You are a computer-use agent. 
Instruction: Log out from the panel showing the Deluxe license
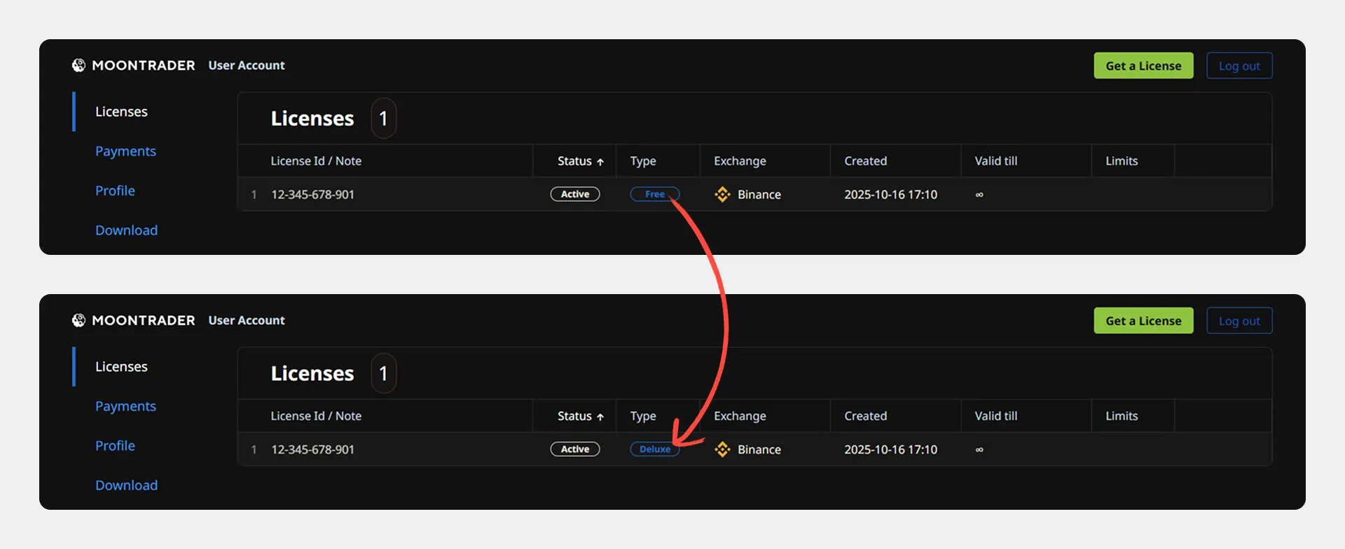click(x=1239, y=321)
